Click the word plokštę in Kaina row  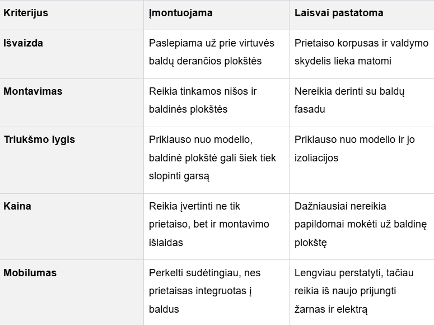(311, 243)
